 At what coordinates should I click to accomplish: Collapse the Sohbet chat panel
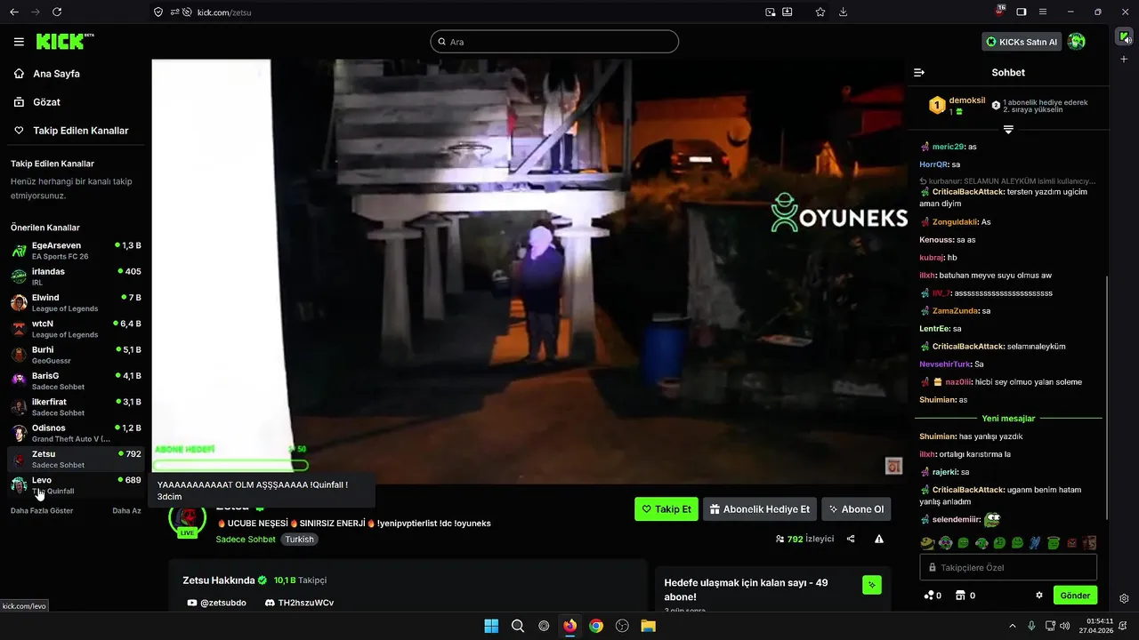[919, 73]
